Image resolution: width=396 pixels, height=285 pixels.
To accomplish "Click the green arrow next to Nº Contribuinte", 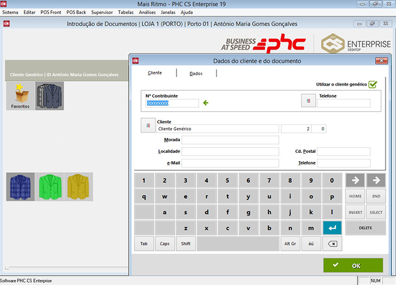I will pos(206,103).
